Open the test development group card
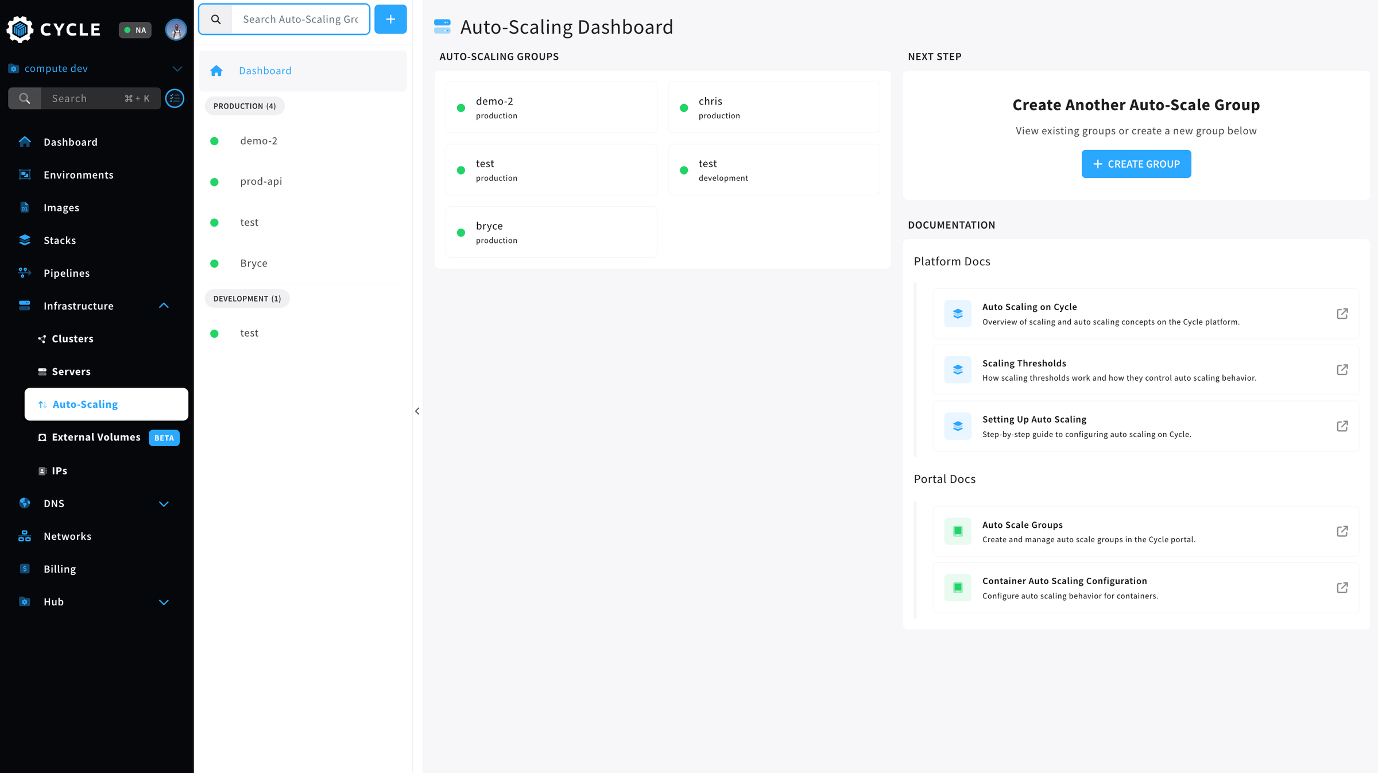1378x773 pixels. pos(774,170)
